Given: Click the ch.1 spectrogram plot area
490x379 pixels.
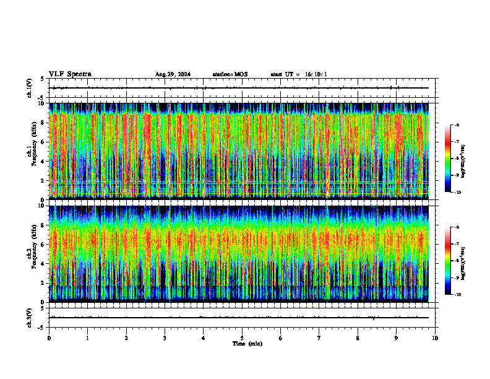Looking at the screenshot, I should coord(238,151).
